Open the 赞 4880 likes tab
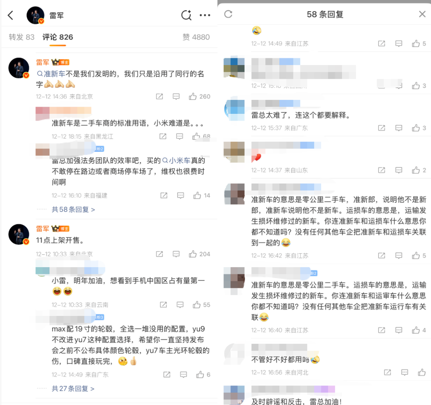 pos(196,37)
